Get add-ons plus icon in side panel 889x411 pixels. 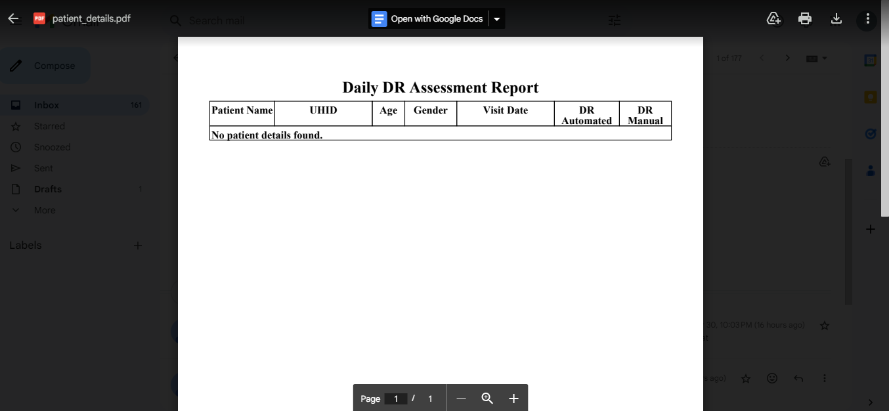click(x=871, y=229)
